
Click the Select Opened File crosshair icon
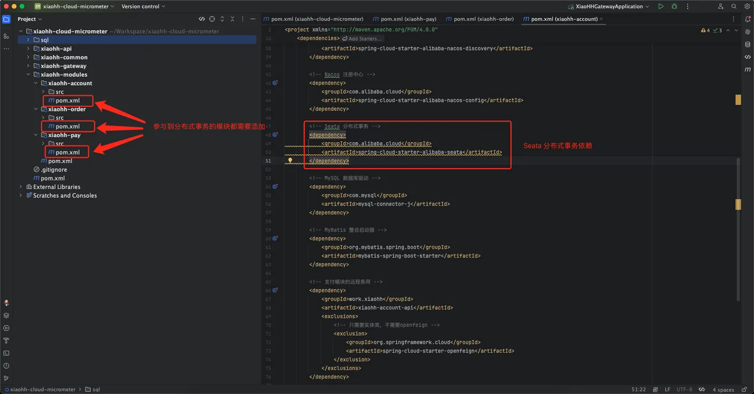[212, 19]
